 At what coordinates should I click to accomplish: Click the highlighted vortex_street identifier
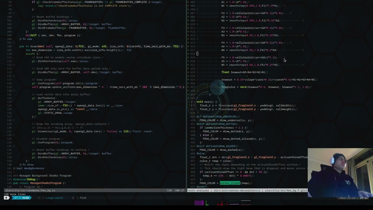(x=230, y=183)
